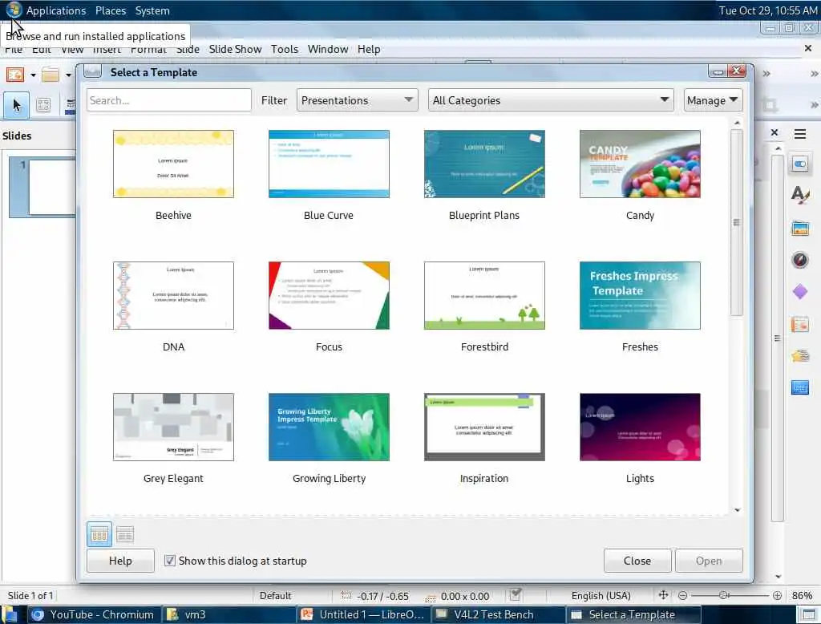The image size is (821, 624).
Task: Click the zoom out minus icon
Action: coord(682,596)
